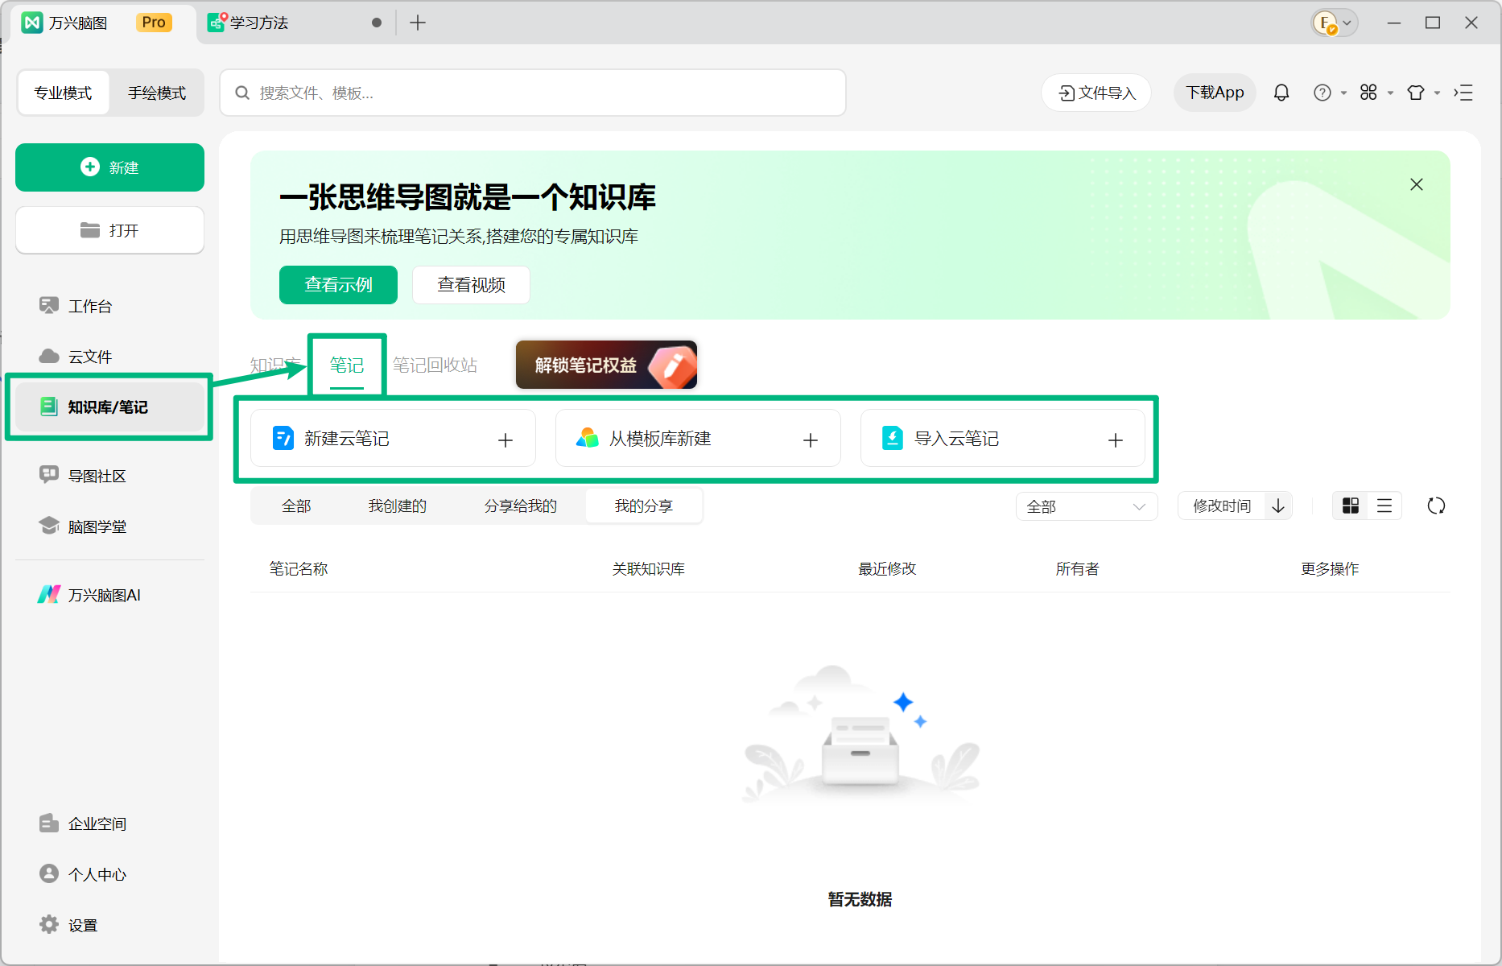The image size is (1502, 966).
Task: Click the 从模板库新建 template icon
Action: click(x=588, y=438)
